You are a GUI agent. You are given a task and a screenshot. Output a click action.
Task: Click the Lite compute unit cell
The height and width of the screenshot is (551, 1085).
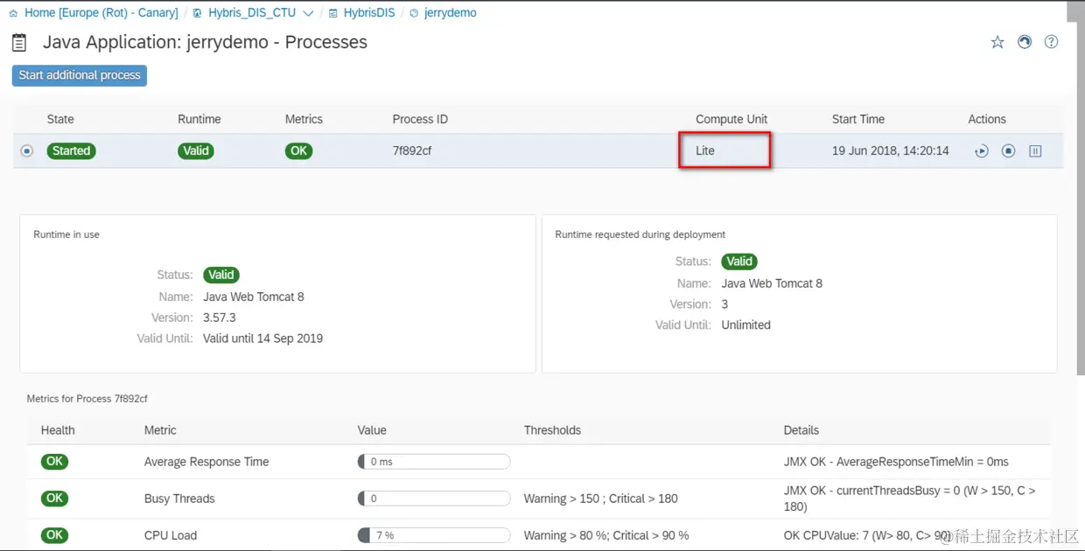point(725,150)
